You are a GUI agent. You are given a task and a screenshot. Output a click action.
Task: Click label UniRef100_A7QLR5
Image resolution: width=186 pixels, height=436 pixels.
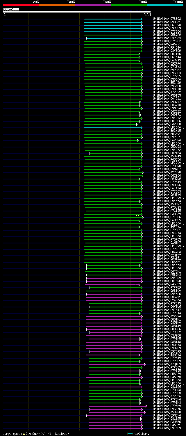(167, 166)
